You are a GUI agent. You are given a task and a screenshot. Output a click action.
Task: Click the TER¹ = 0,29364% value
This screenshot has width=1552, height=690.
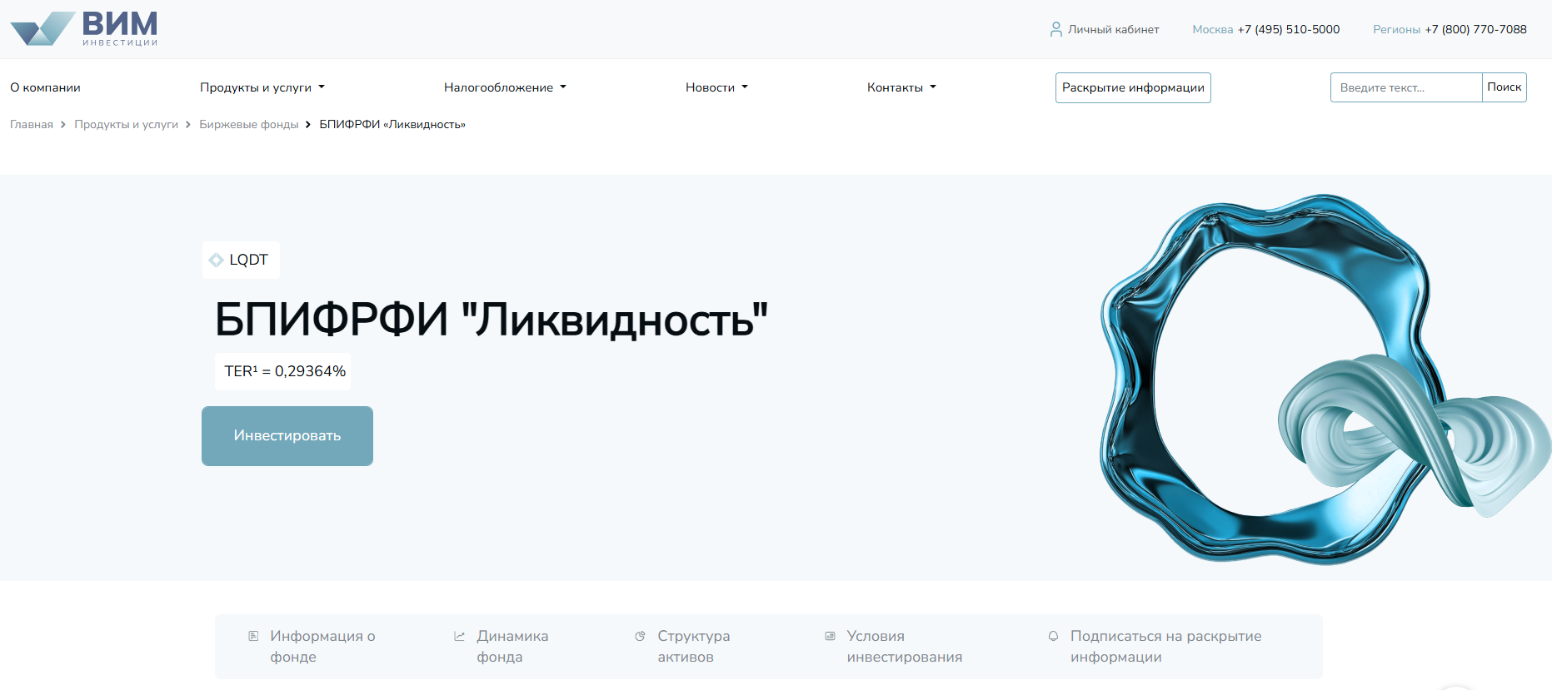click(x=284, y=371)
